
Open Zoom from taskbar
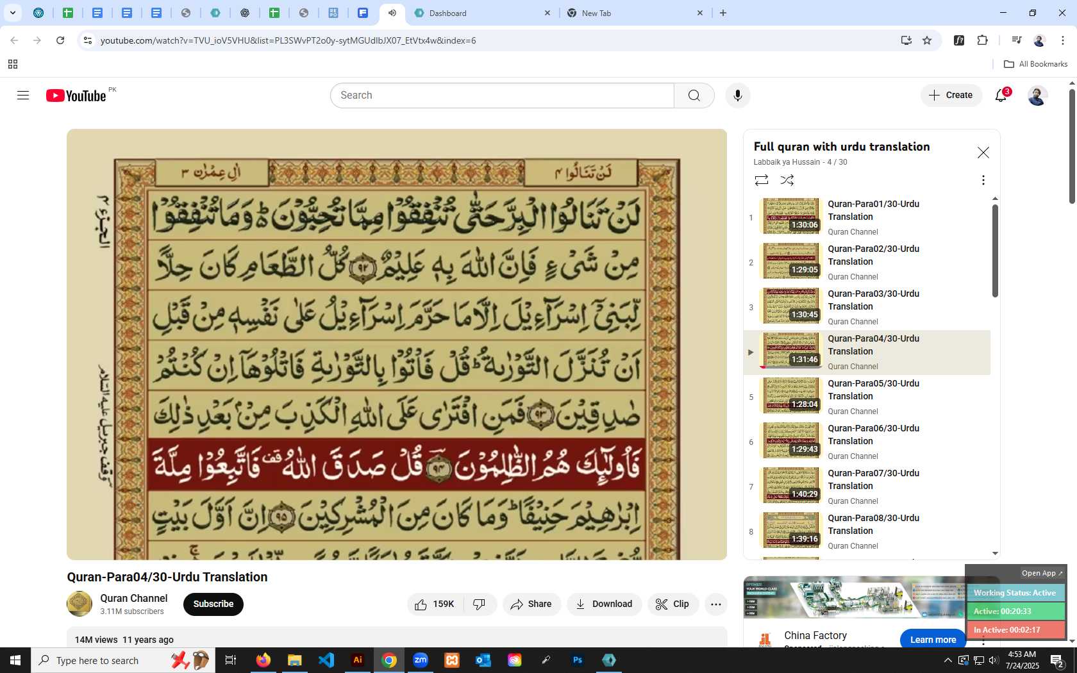(x=421, y=660)
